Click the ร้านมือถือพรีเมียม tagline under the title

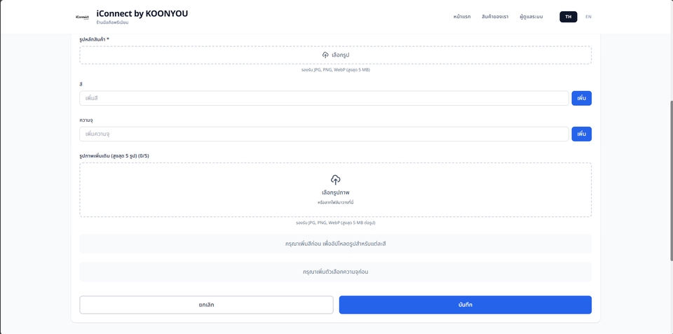point(112,23)
